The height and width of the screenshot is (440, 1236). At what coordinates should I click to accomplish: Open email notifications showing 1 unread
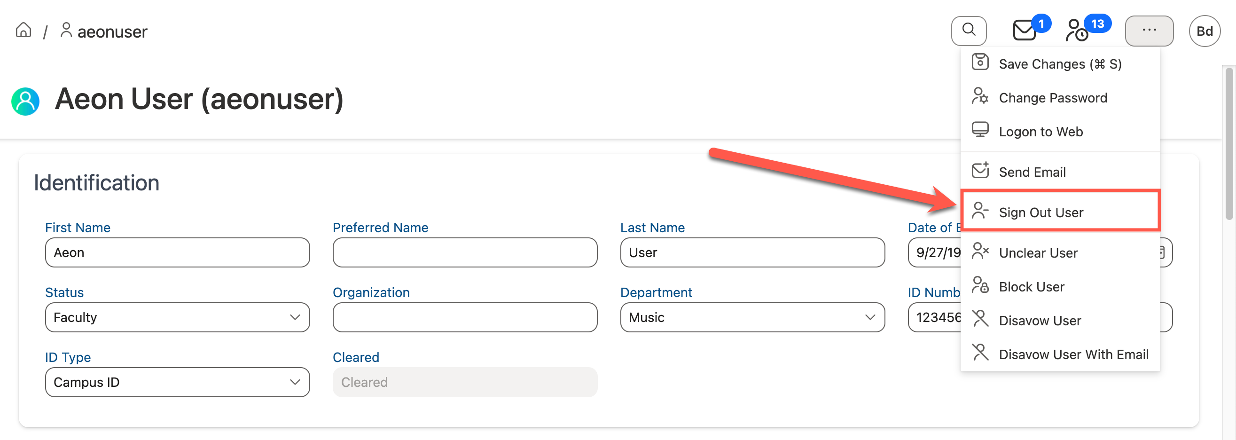(1024, 30)
